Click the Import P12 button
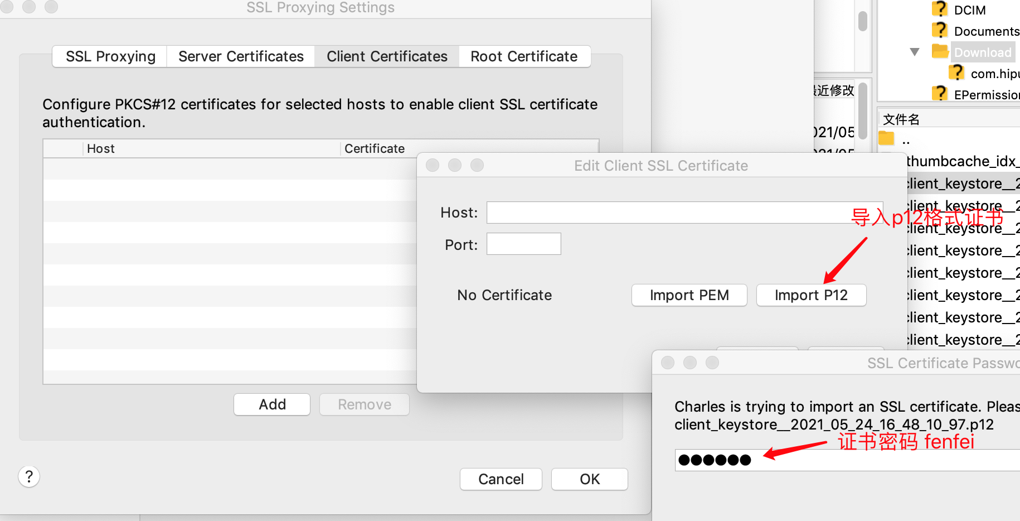The width and height of the screenshot is (1020, 521). pos(811,295)
